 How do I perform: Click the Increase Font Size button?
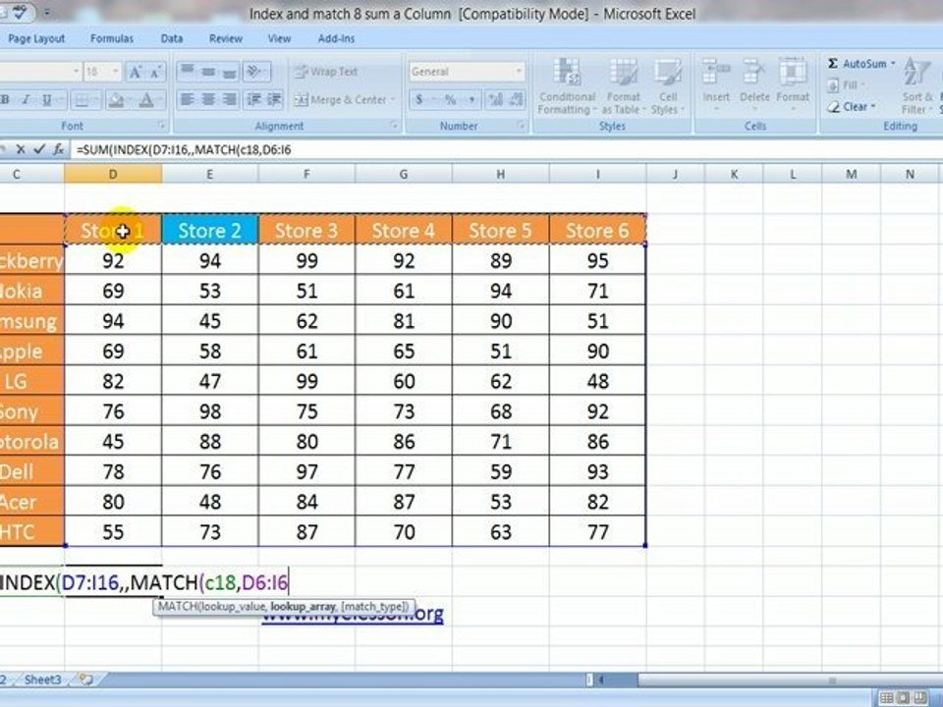(136, 72)
